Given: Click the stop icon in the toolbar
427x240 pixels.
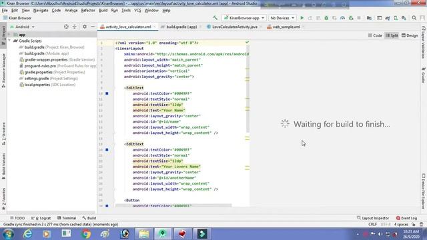Looking at the screenshot, I should click(x=359, y=18).
